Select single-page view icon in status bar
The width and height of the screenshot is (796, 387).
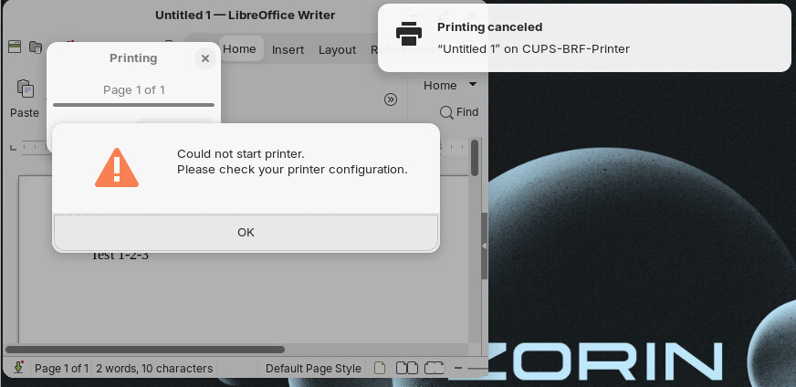tap(380, 368)
